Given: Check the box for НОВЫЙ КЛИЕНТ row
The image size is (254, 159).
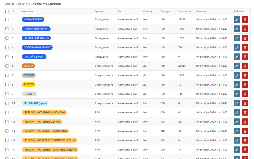Looking at the screenshot, I should pyautogui.click(x=7, y=20).
